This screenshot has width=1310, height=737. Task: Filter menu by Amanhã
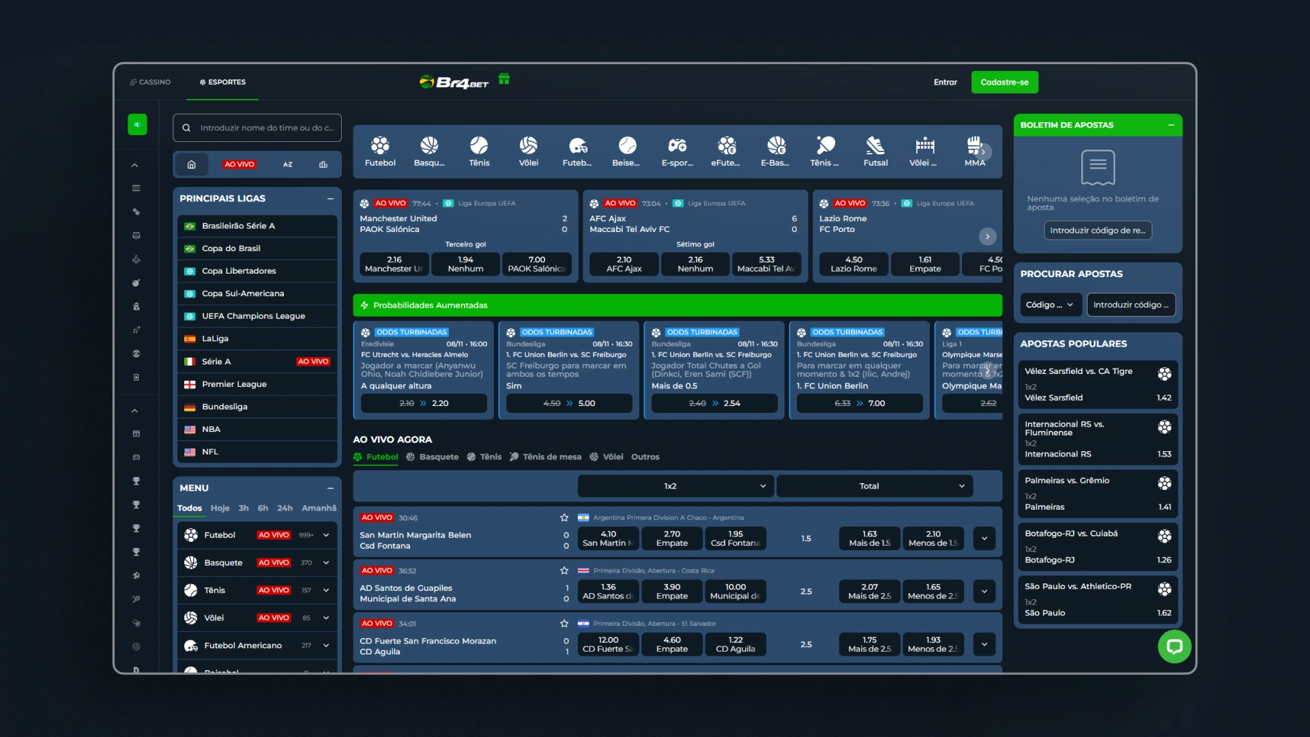pos(319,508)
